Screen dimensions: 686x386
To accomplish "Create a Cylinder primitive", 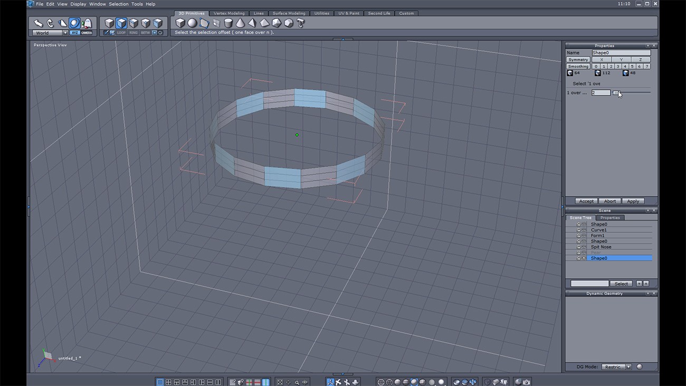I will (x=228, y=23).
